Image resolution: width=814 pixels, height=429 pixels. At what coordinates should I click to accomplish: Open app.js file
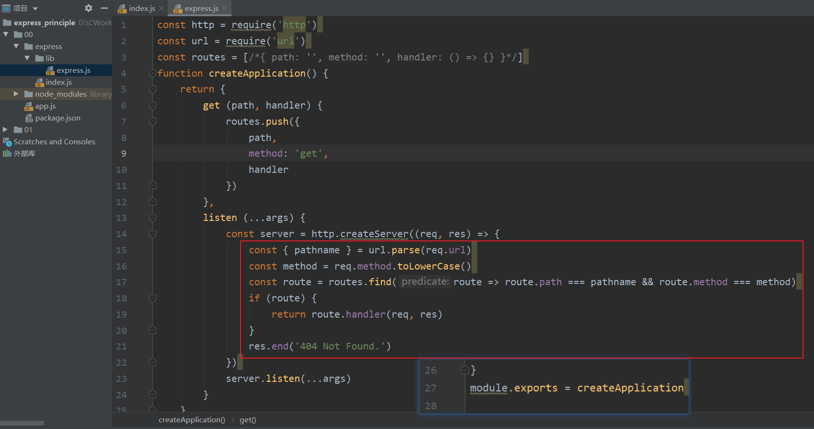click(45, 106)
